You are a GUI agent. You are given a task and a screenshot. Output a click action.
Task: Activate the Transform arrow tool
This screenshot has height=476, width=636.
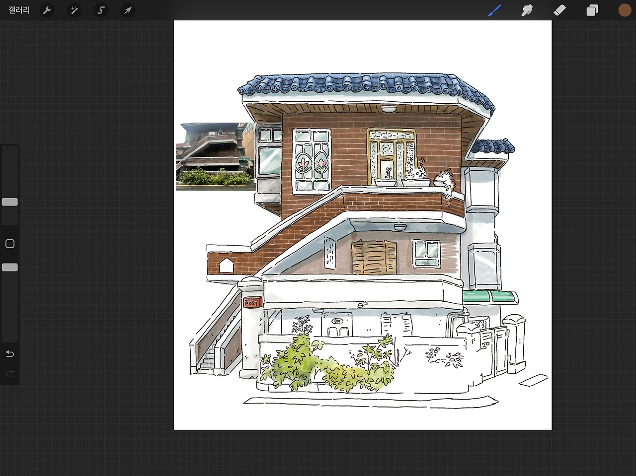[128, 10]
